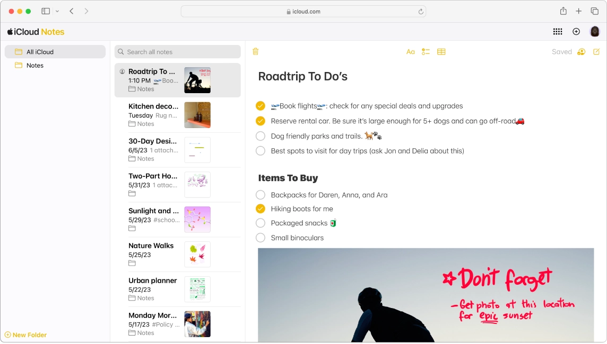The width and height of the screenshot is (607, 344).
Task: Open the text formatting Aa menu
Action: point(410,51)
